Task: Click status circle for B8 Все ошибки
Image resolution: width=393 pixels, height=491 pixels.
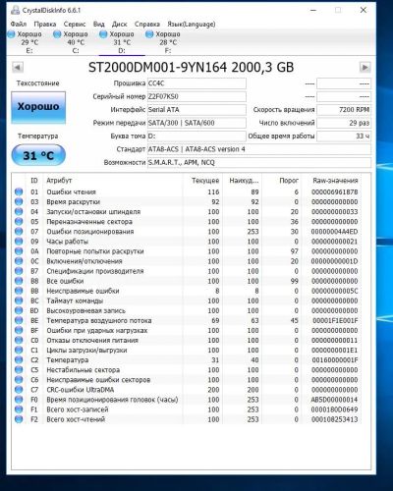Action: tap(19, 281)
